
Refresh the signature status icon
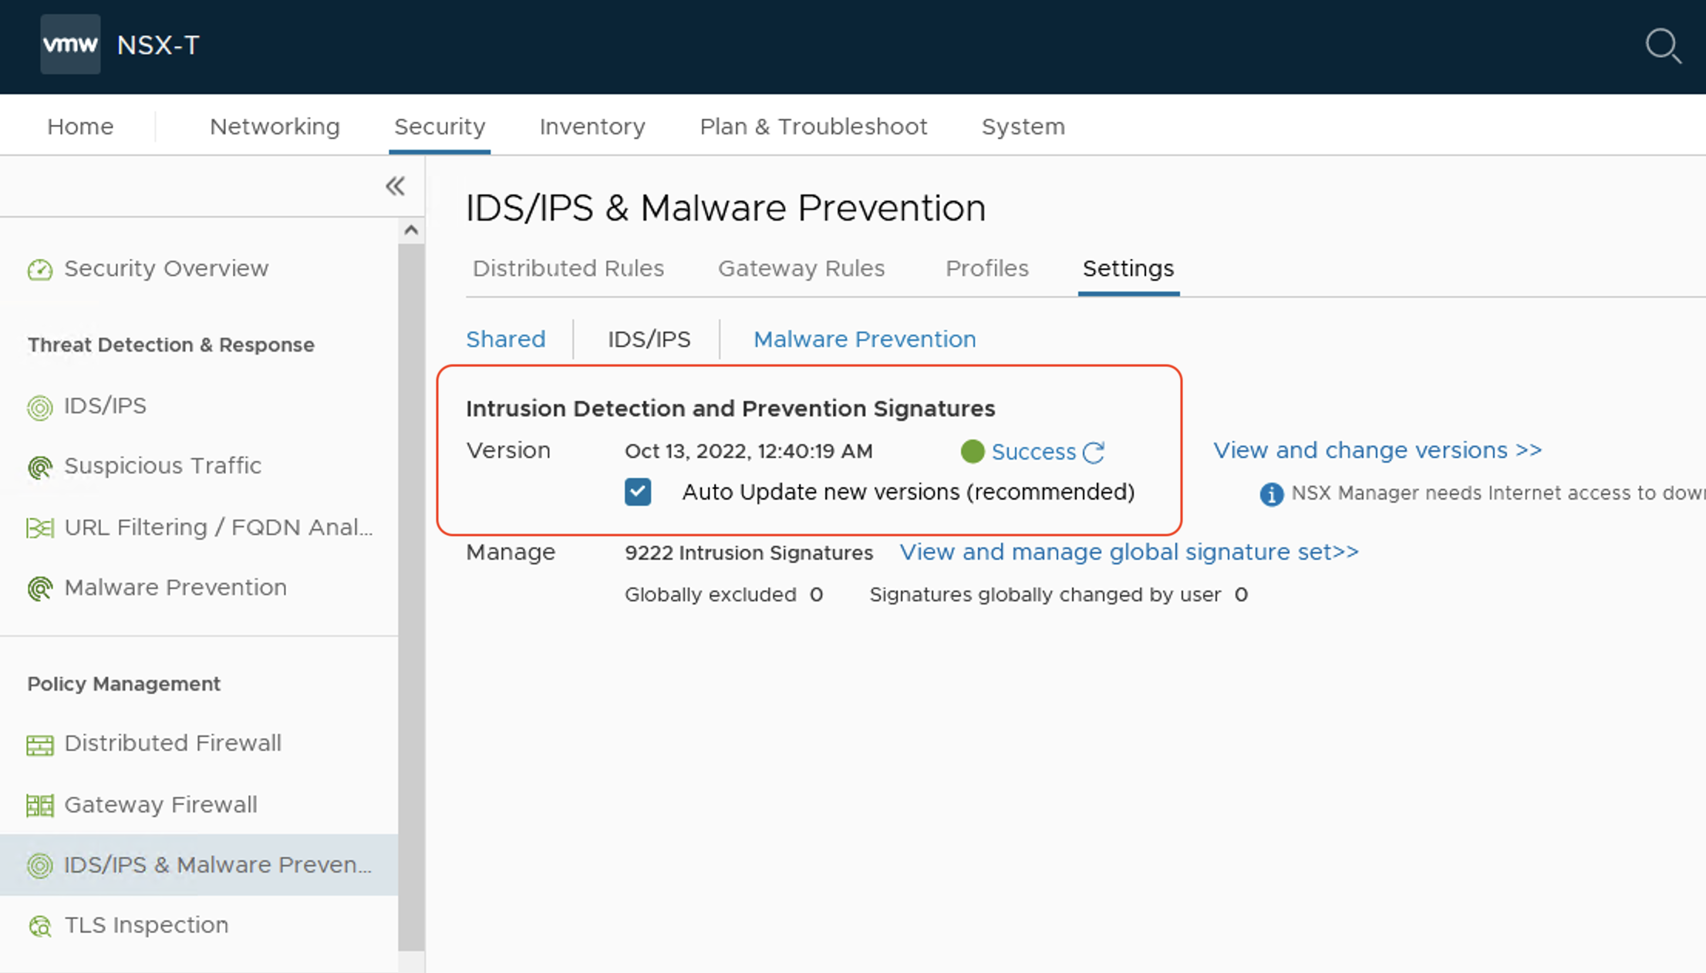(1094, 452)
